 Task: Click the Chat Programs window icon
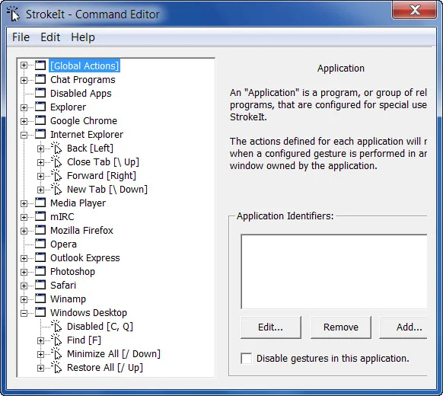point(40,79)
